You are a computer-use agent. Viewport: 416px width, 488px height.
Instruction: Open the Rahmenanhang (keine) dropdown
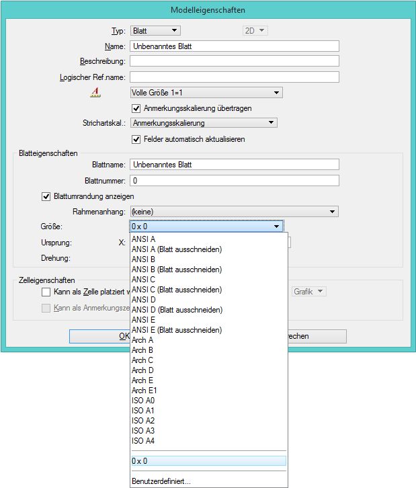point(235,212)
